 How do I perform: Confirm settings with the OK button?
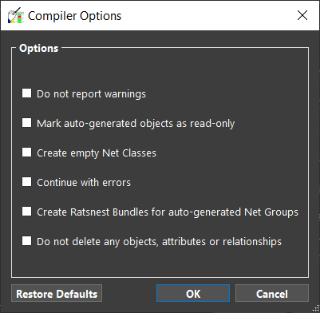[x=193, y=293]
